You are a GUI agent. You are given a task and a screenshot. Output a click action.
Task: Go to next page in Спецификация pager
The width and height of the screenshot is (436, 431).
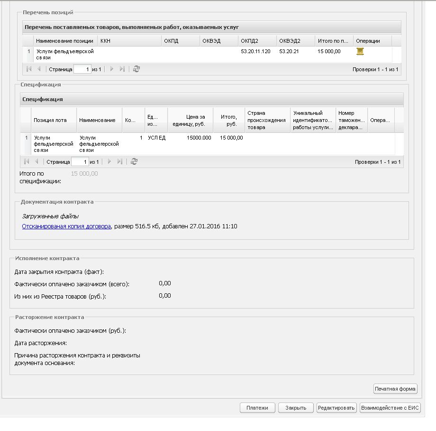tap(109, 161)
